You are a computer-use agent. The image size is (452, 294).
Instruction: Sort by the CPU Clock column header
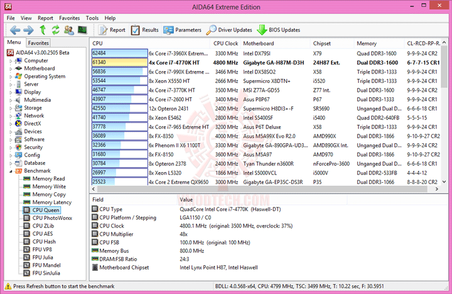pos(225,43)
